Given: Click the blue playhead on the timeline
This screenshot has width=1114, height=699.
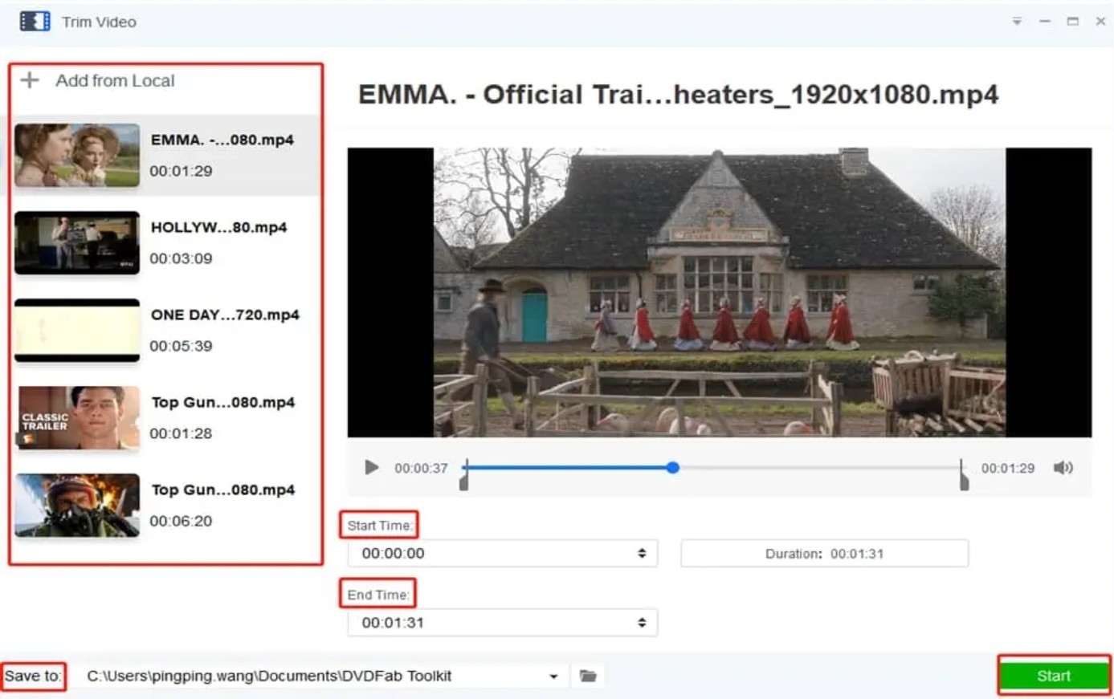Looking at the screenshot, I should 673,467.
